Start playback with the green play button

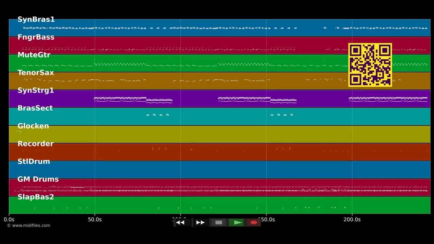(236, 223)
